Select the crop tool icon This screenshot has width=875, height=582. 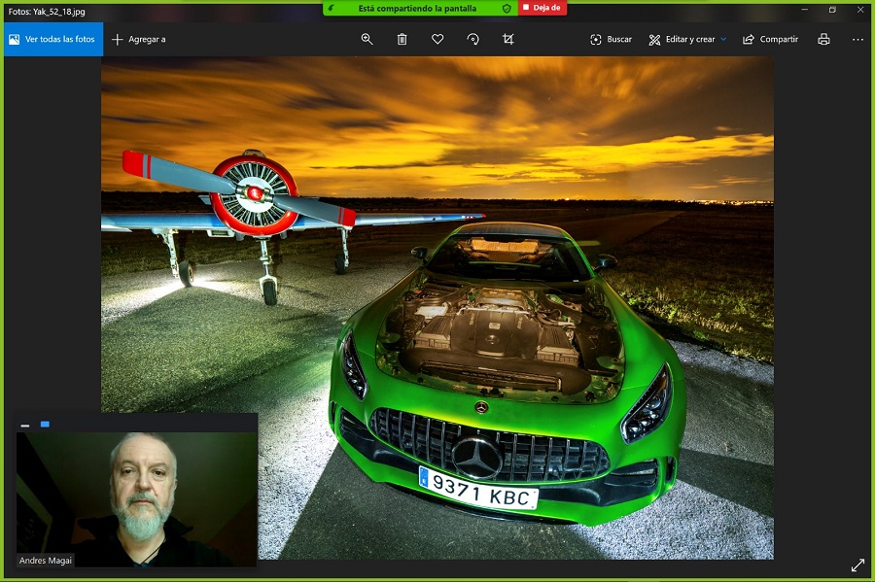[507, 39]
